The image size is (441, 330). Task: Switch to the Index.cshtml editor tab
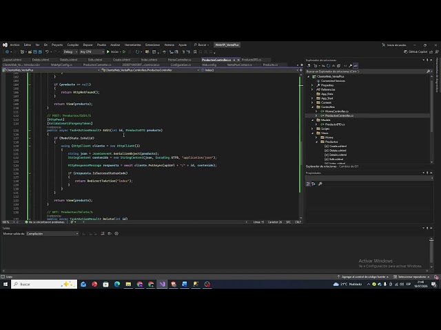tap(149, 60)
